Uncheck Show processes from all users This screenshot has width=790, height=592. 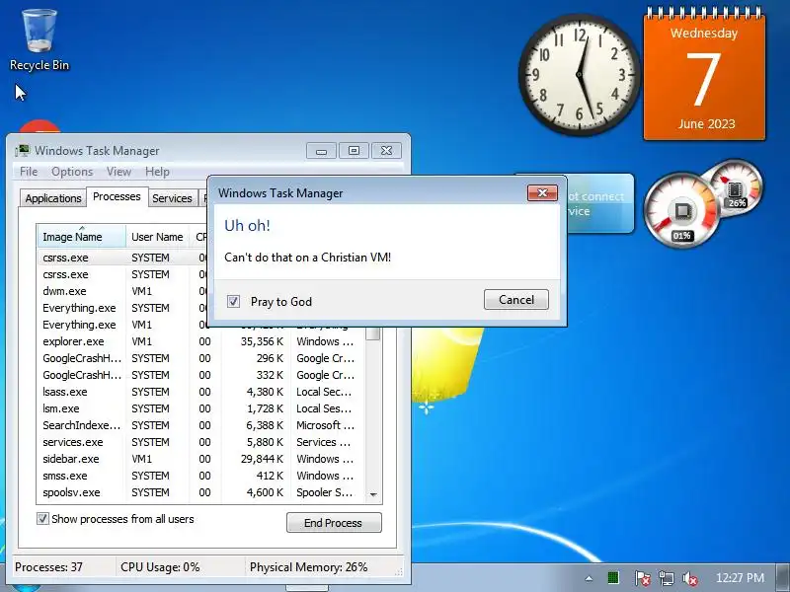[42, 519]
